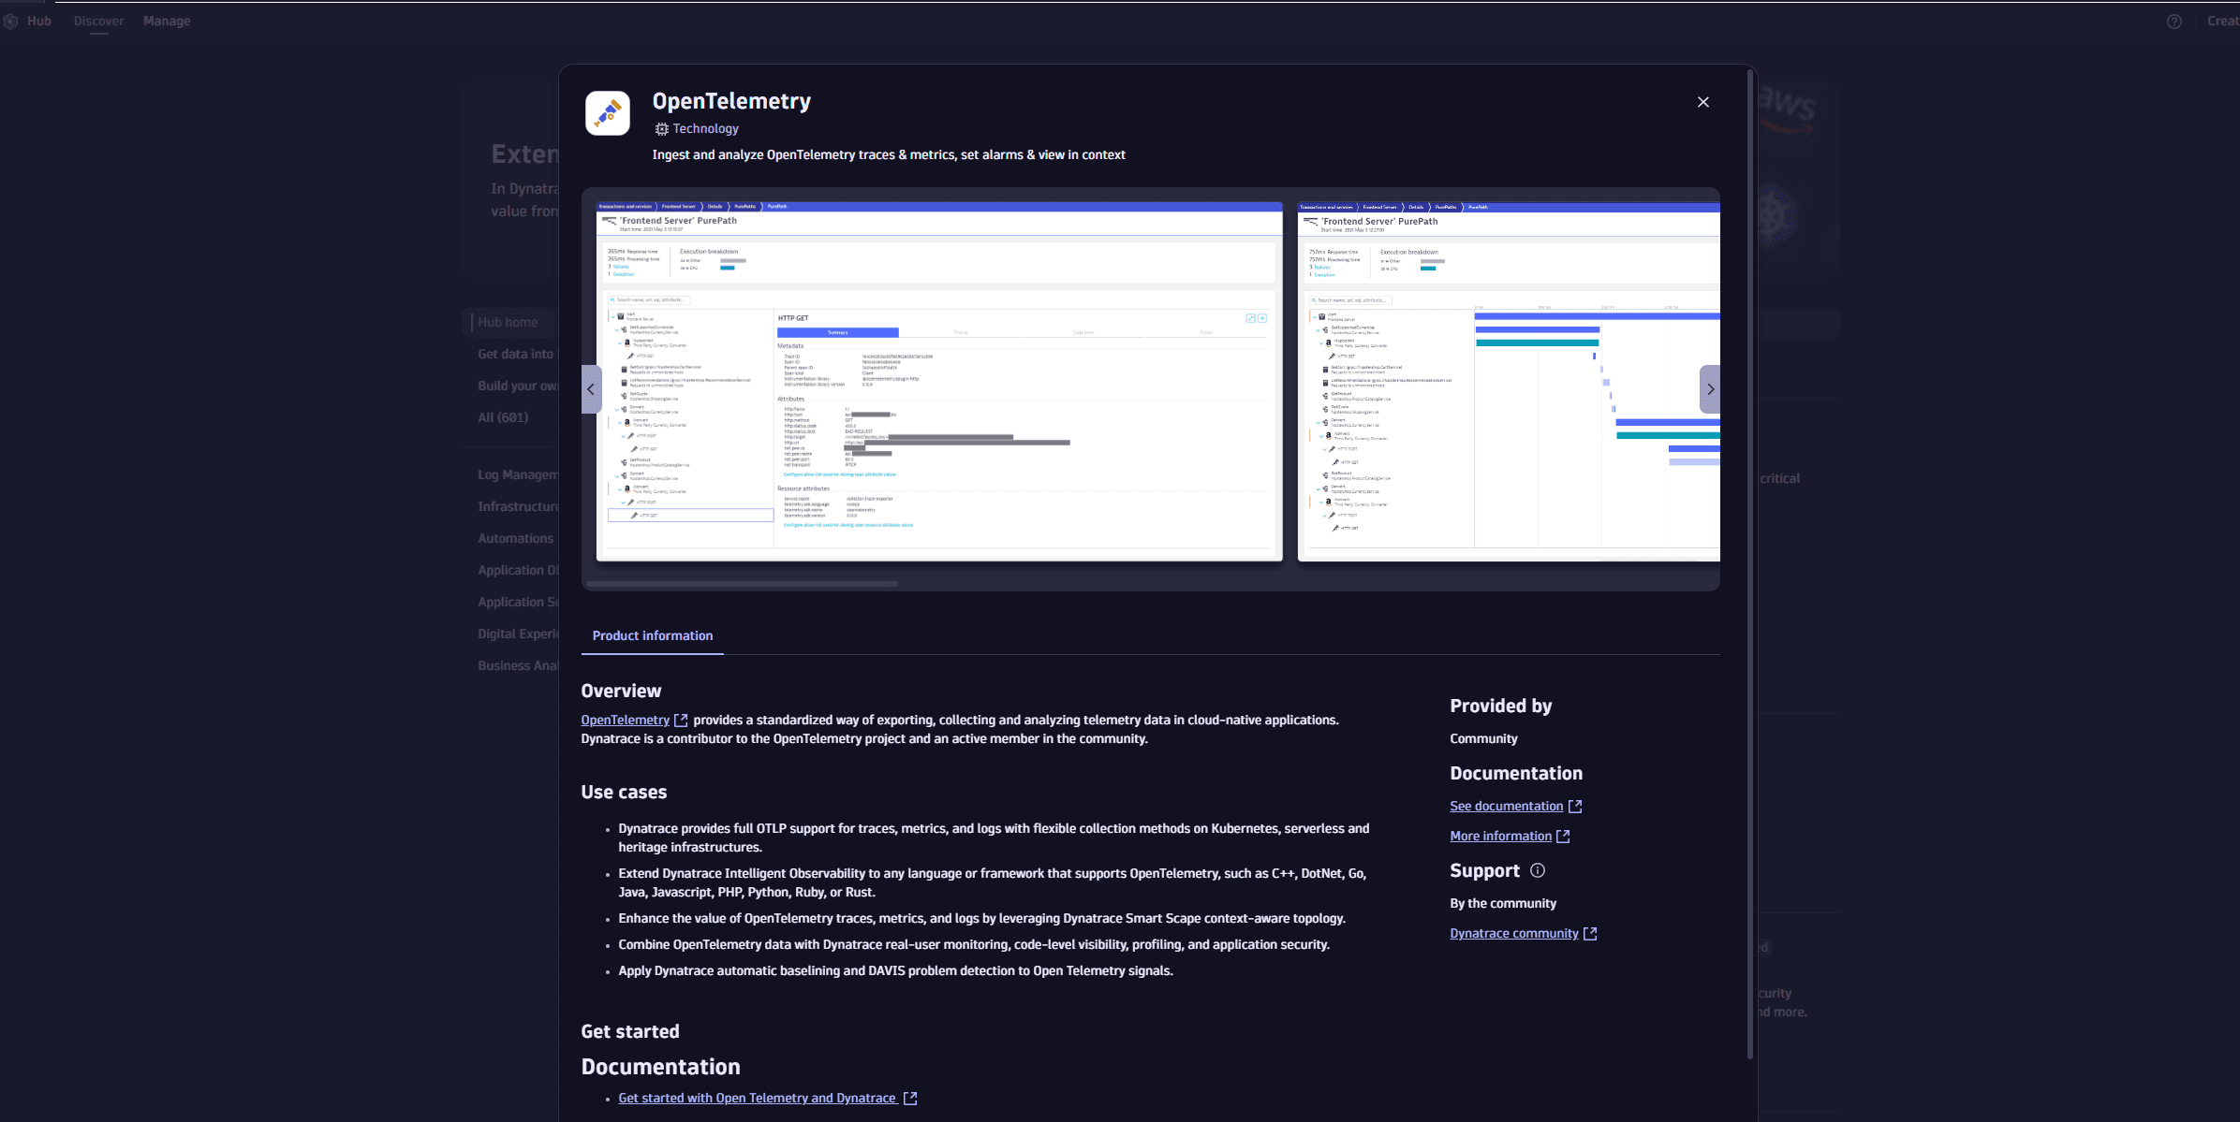Click the OpenTelemetry telescope app icon
Screen dimensions: 2240x1122
pos(607,113)
